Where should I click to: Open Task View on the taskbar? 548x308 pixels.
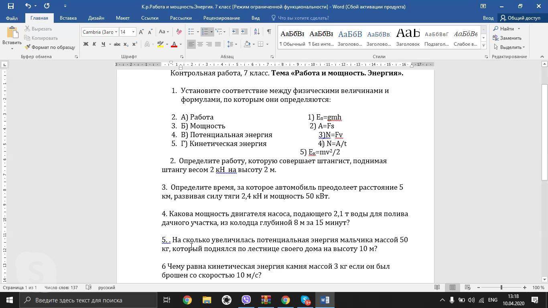coord(167,300)
